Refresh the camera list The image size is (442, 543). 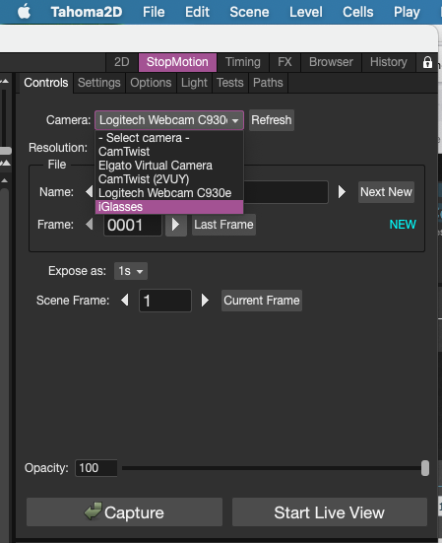tap(272, 120)
